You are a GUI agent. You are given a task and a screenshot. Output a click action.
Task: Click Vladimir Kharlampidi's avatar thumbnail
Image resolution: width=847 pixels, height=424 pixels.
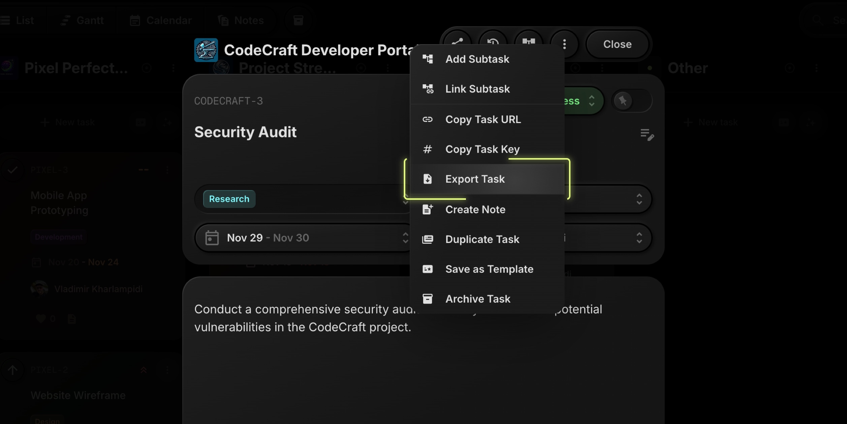[x=39, y=289]
